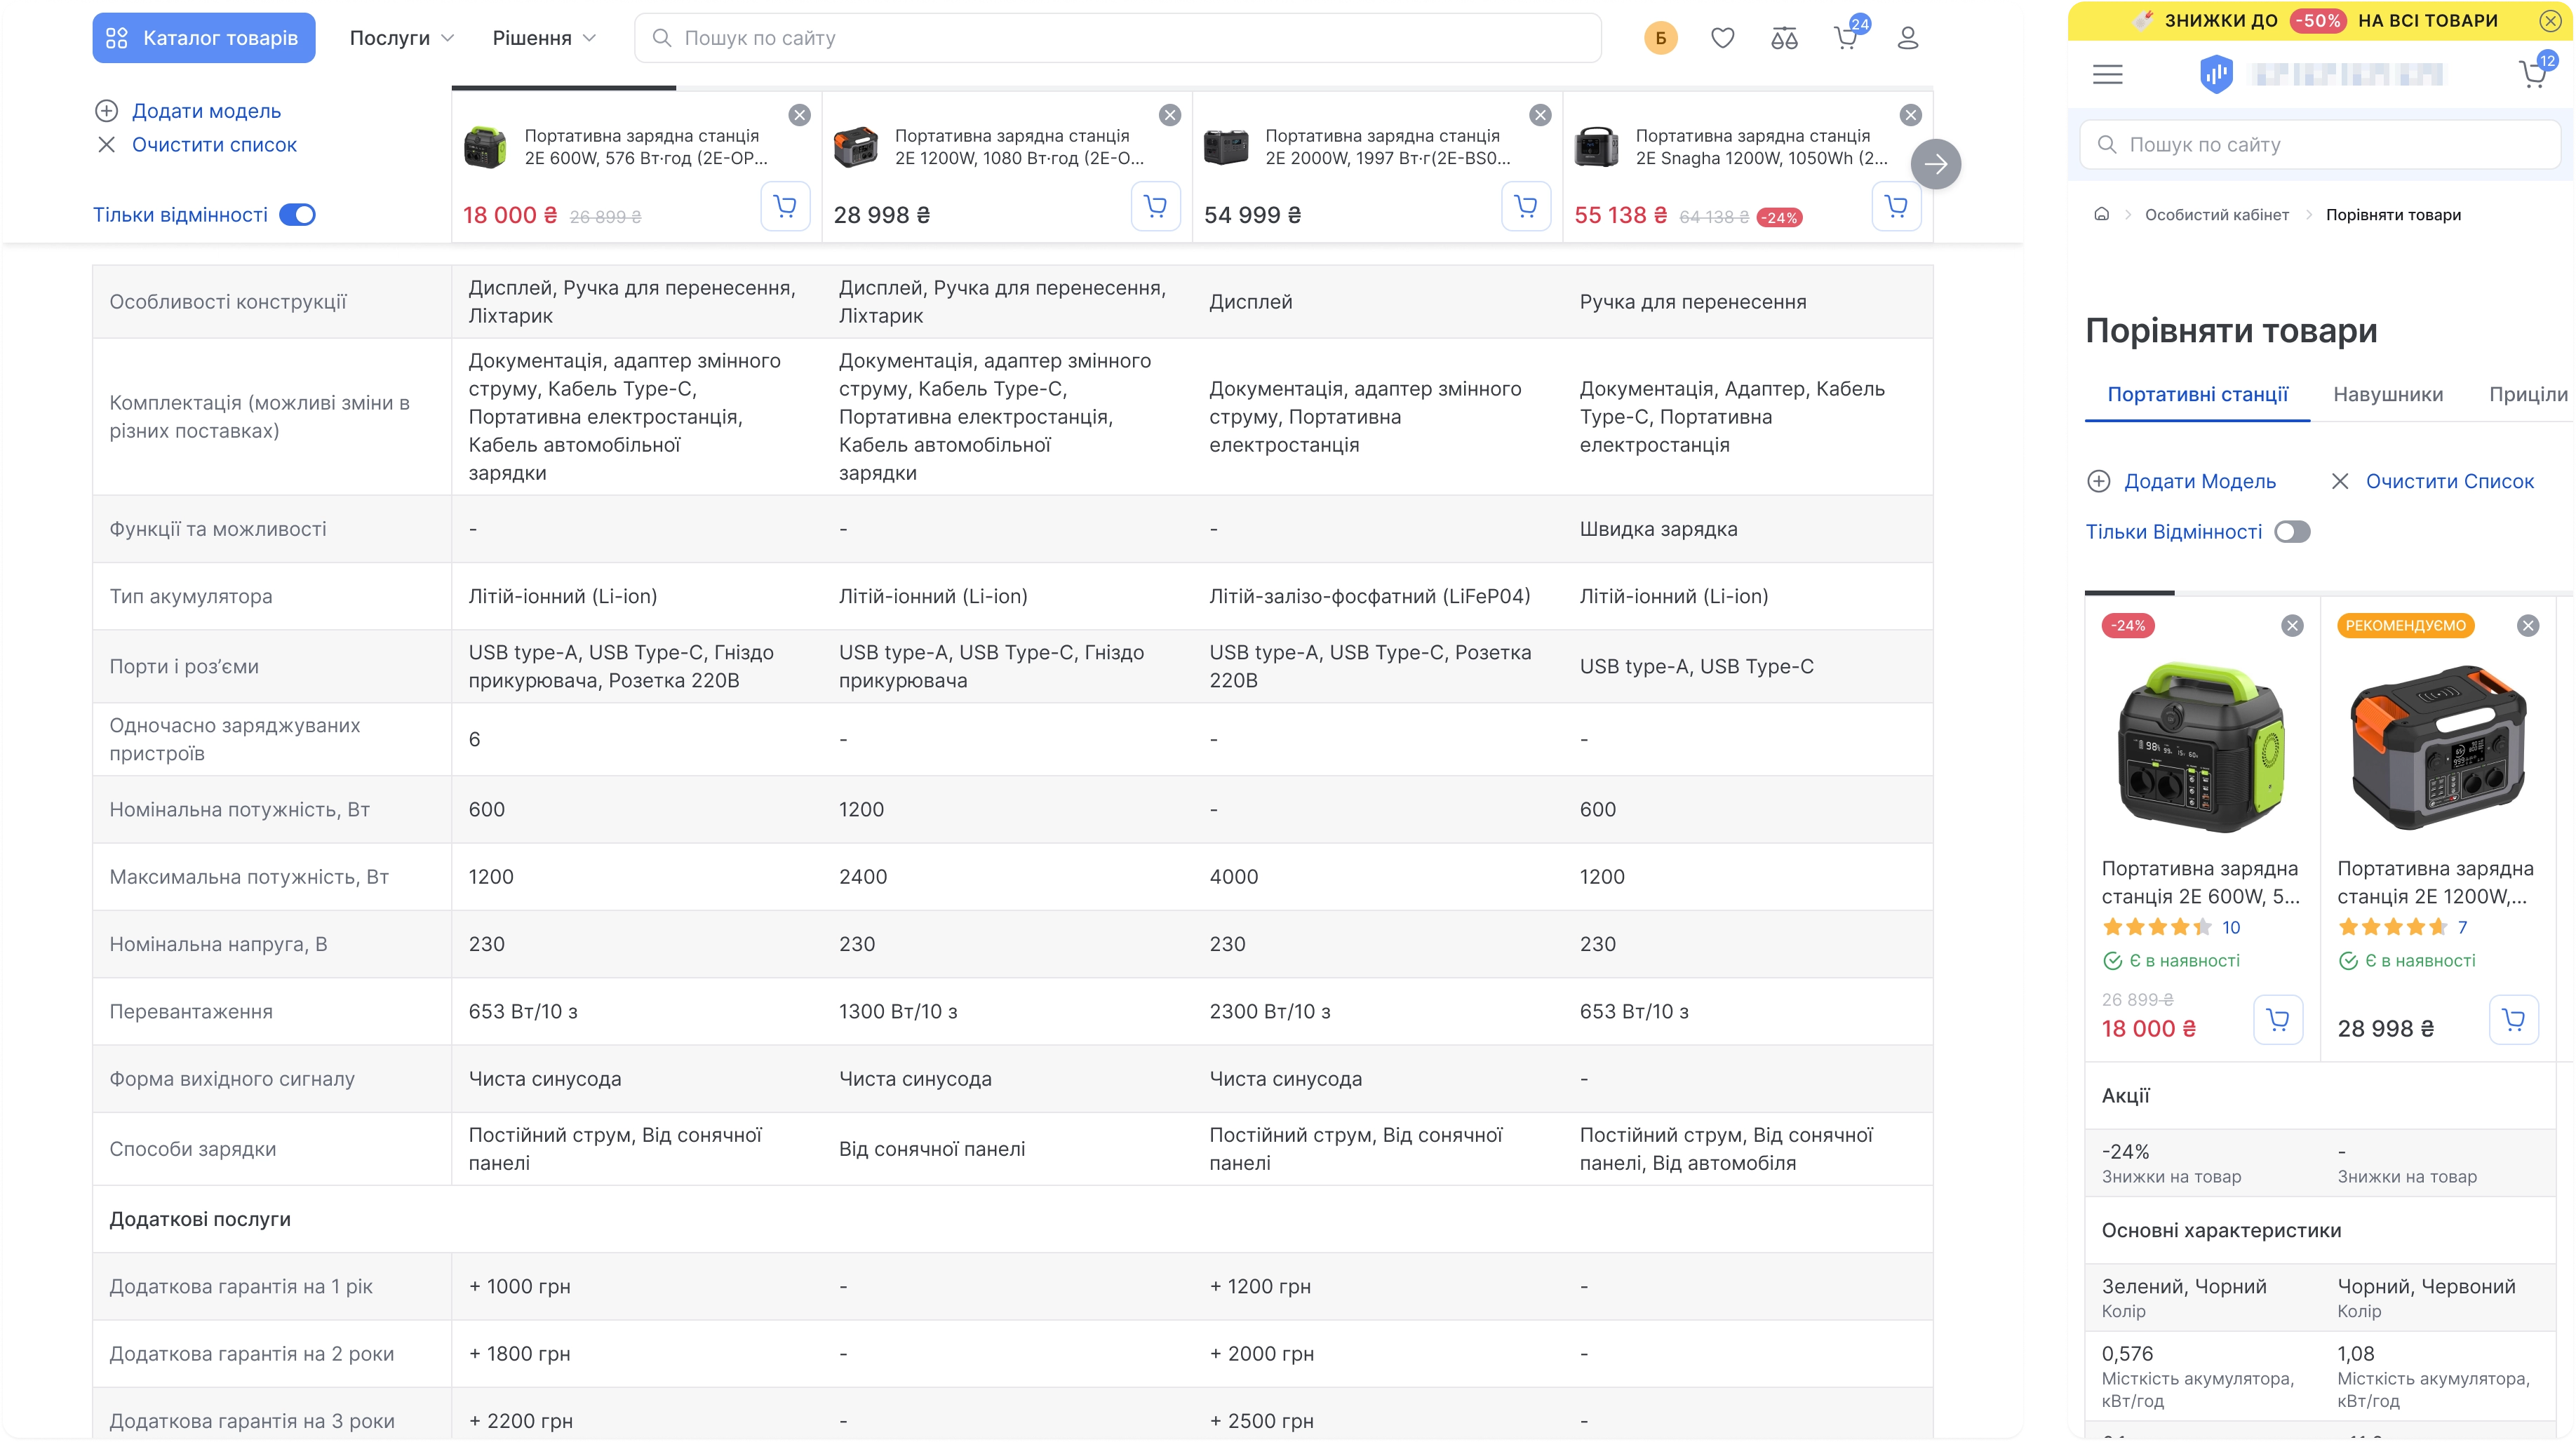Expand the Рішення dropdown menu
Image resolution: width=2576 pixels, height=1442 pixels.
[545, 38]
